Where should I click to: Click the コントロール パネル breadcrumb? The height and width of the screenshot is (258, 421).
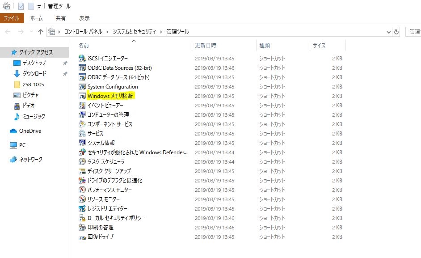83,32
